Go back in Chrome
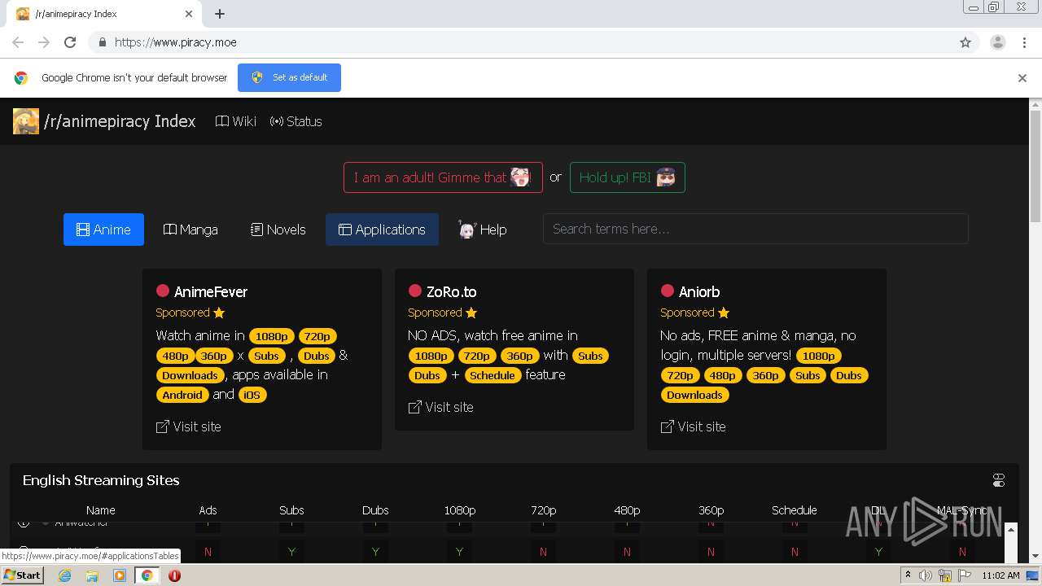The height and width of the screenshot is (586, 1042). (18, 42)
